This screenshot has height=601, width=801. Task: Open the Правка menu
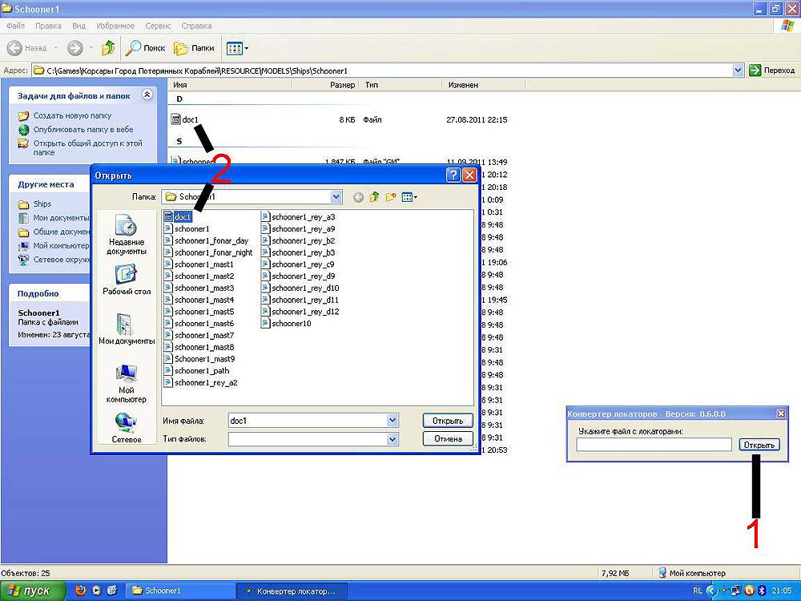click(48, 26)
